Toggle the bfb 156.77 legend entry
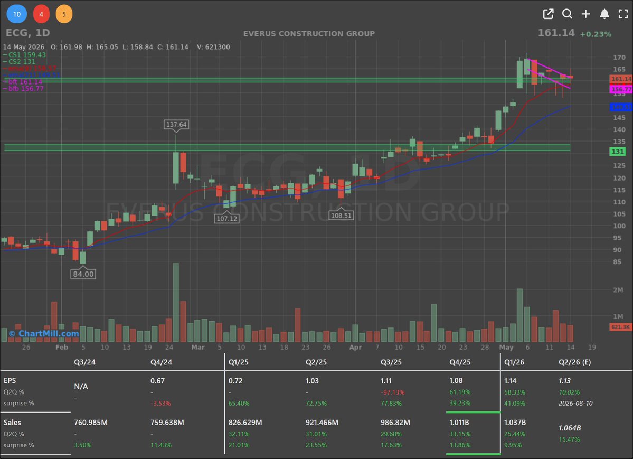 [23, 89]
